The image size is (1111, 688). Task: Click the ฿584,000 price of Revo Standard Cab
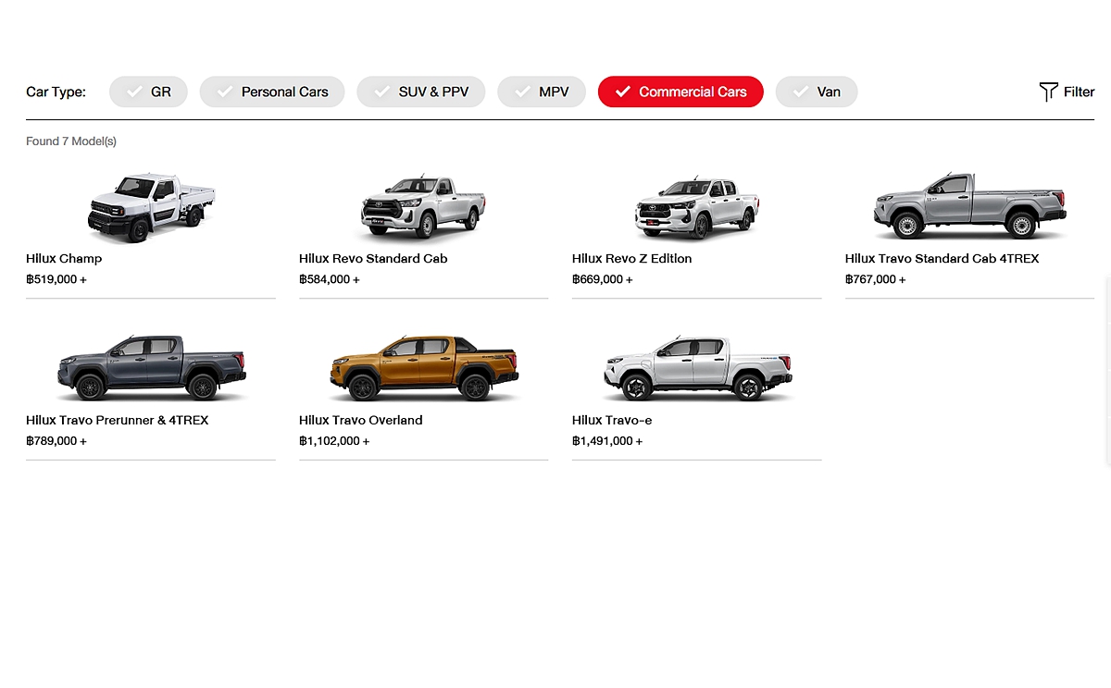click(x=329, y=279)
